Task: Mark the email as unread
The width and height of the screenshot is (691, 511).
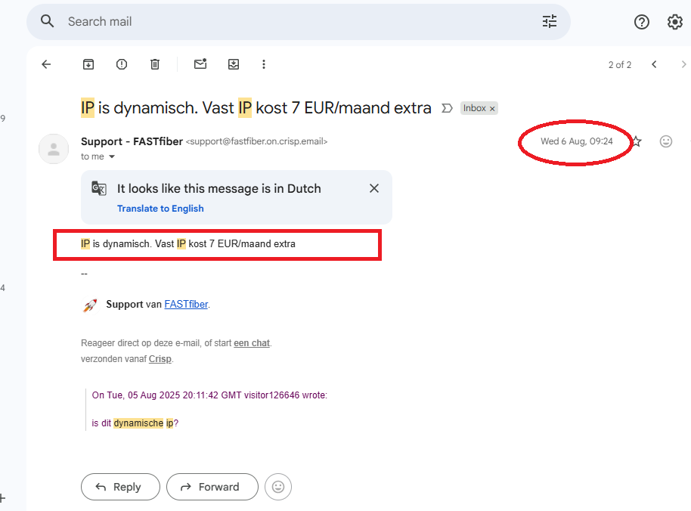Action: [x=200, y=64]
